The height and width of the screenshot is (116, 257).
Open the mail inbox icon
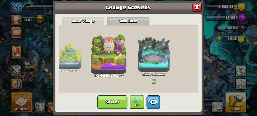point(16,32)
